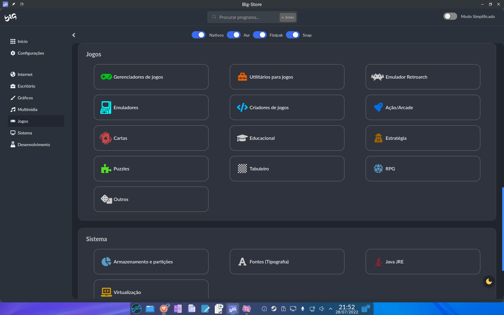Open the RPG games category
The image size is (504, 315).
point(422,169)
